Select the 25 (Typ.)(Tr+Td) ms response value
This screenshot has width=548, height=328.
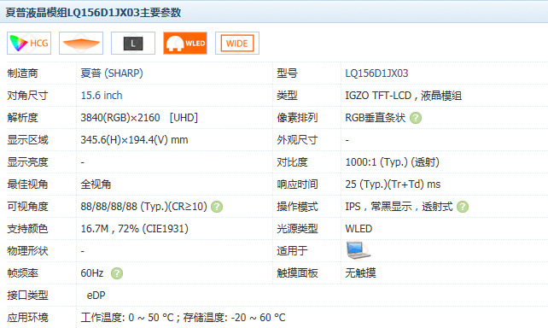[393, 184]
